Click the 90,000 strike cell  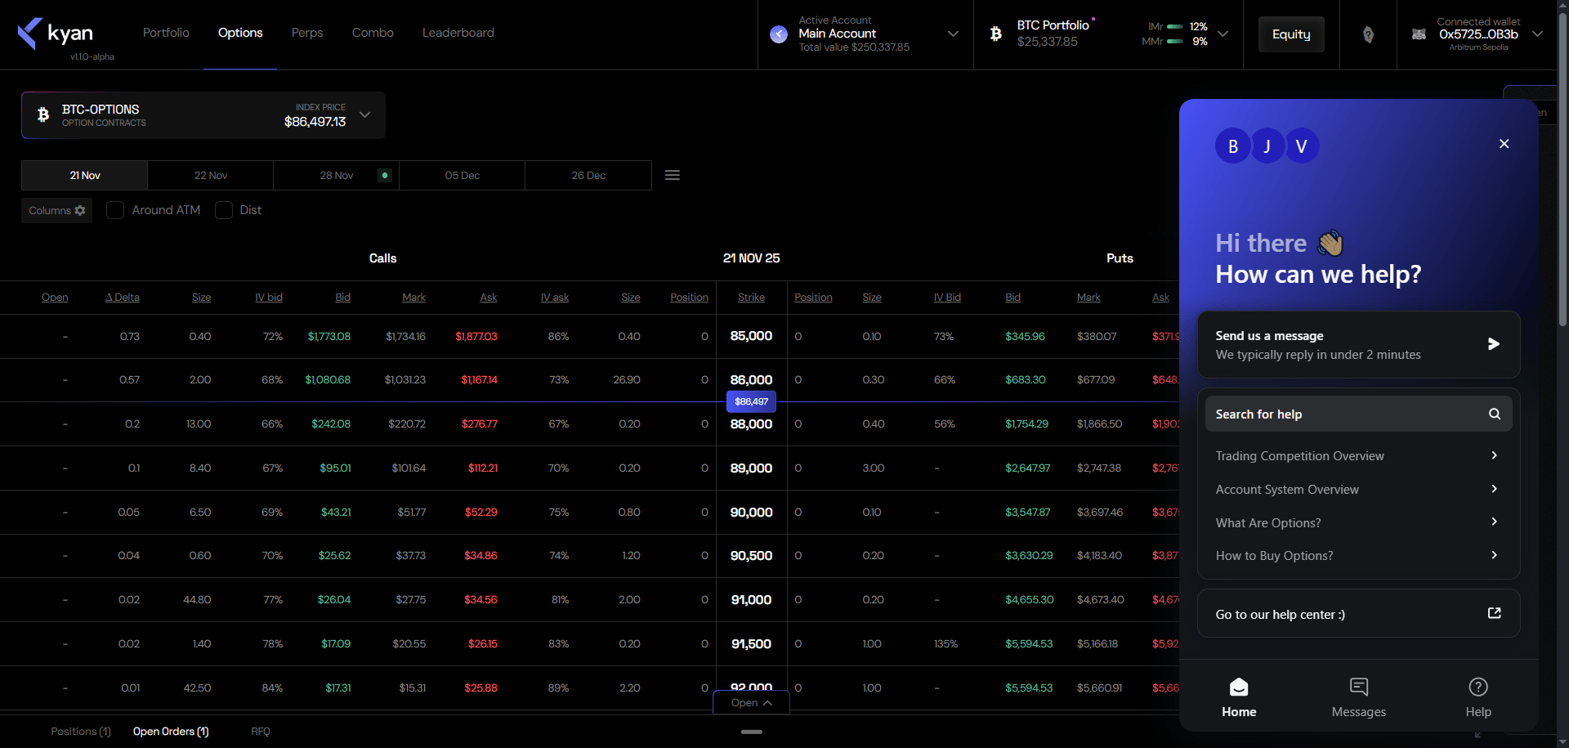click(751, 513)
